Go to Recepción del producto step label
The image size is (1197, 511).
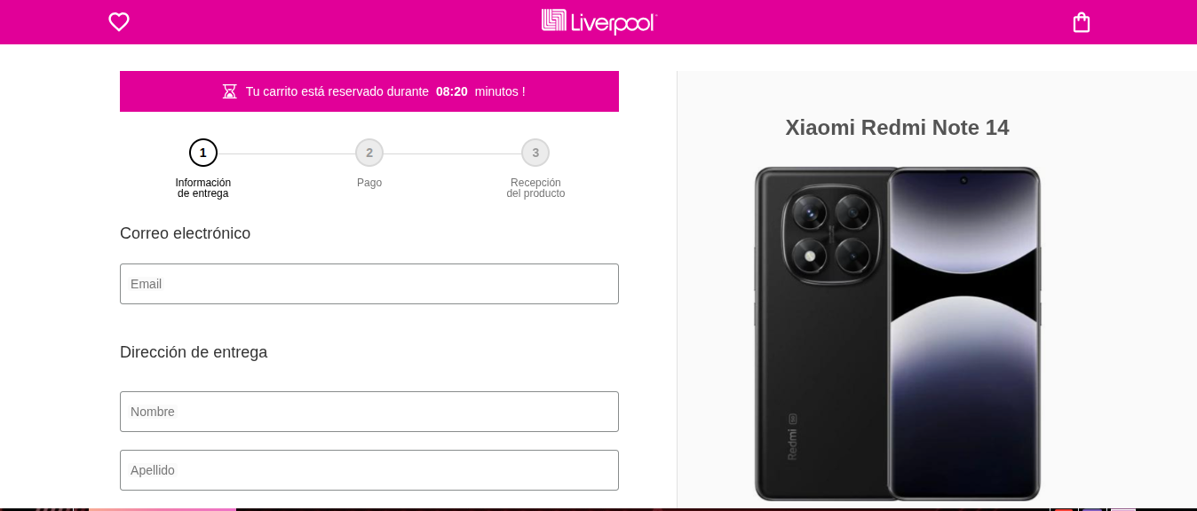(535, 188)
